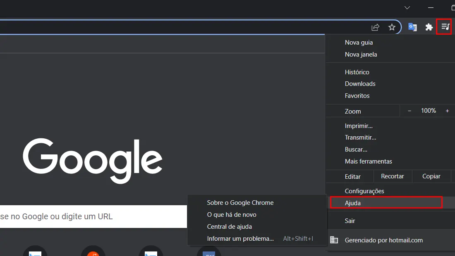
Task: Open the Histórico menu entry
Action: click(x=390, y=72)
